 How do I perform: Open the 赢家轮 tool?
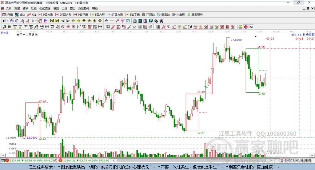(x=163, y=15)
